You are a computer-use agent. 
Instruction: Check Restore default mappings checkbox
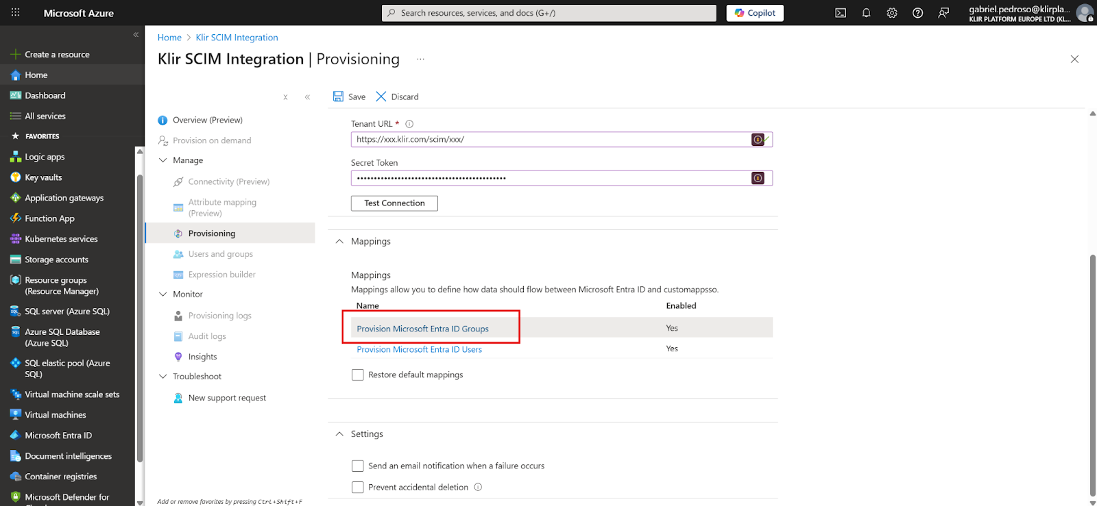(x=357, y=375)
